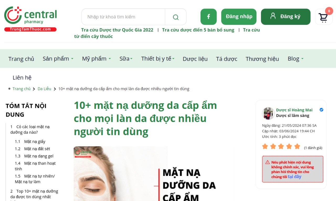Click the article face mask hero image
This screenshot has width=336, height=201.
(154, 174)
